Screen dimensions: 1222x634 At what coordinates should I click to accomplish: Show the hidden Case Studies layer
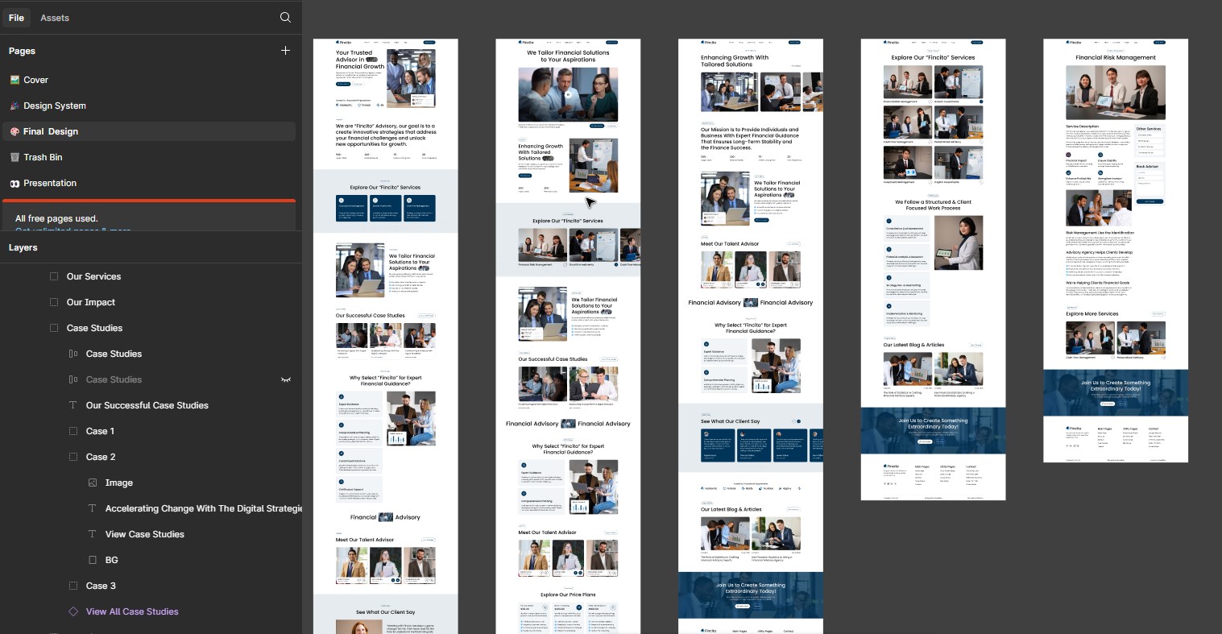pyautogui.click(x=286, y=379)
